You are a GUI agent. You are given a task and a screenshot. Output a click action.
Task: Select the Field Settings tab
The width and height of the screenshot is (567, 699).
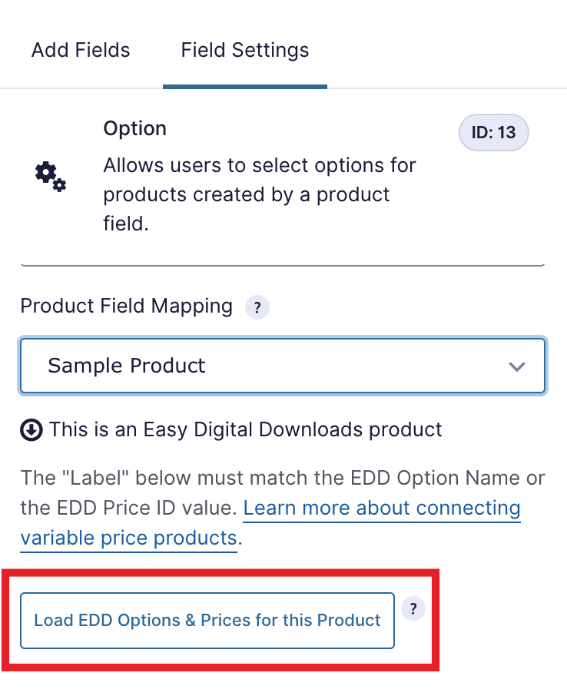(x=244, y=51)
